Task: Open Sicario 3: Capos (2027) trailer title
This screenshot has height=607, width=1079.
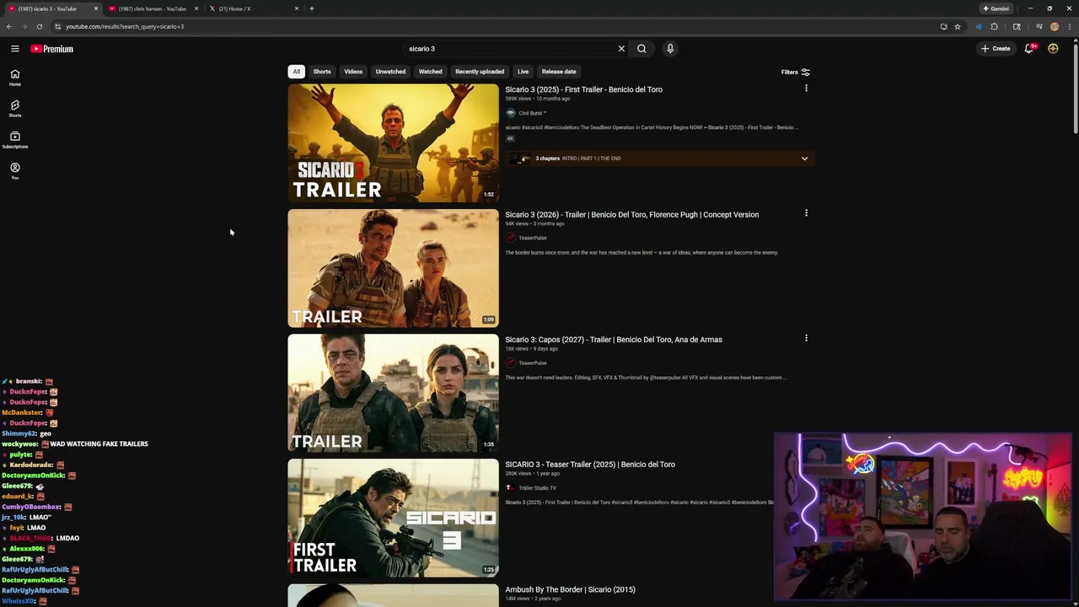Action: click(614, 340)
